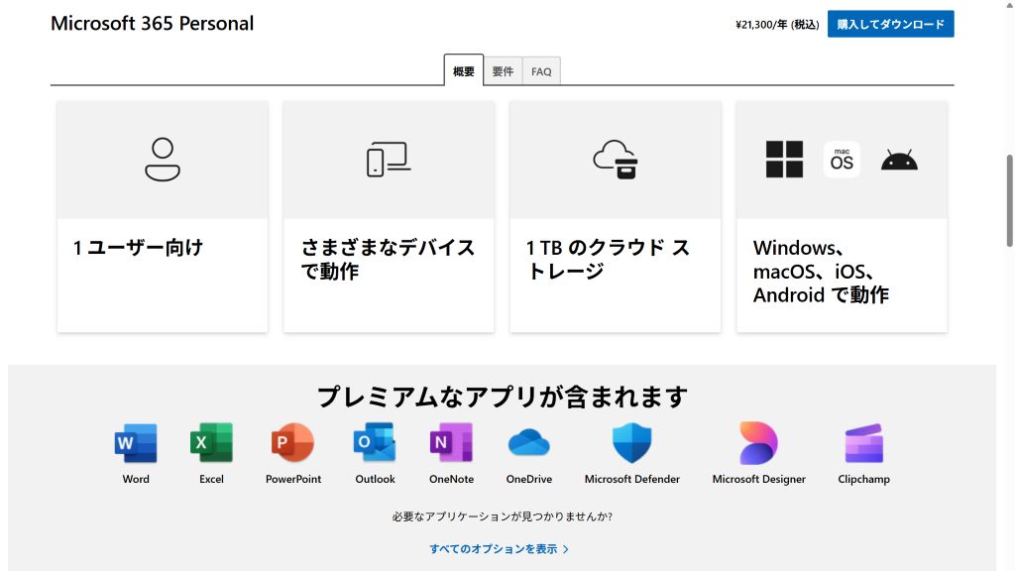Click the single user person icon
Screen dimensions: 1015x571
(163, 160)
